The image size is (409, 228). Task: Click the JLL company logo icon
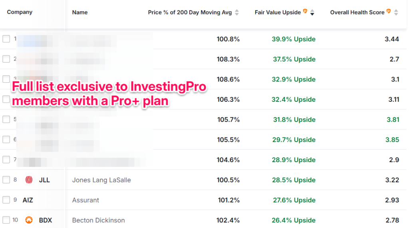[29, 180]
